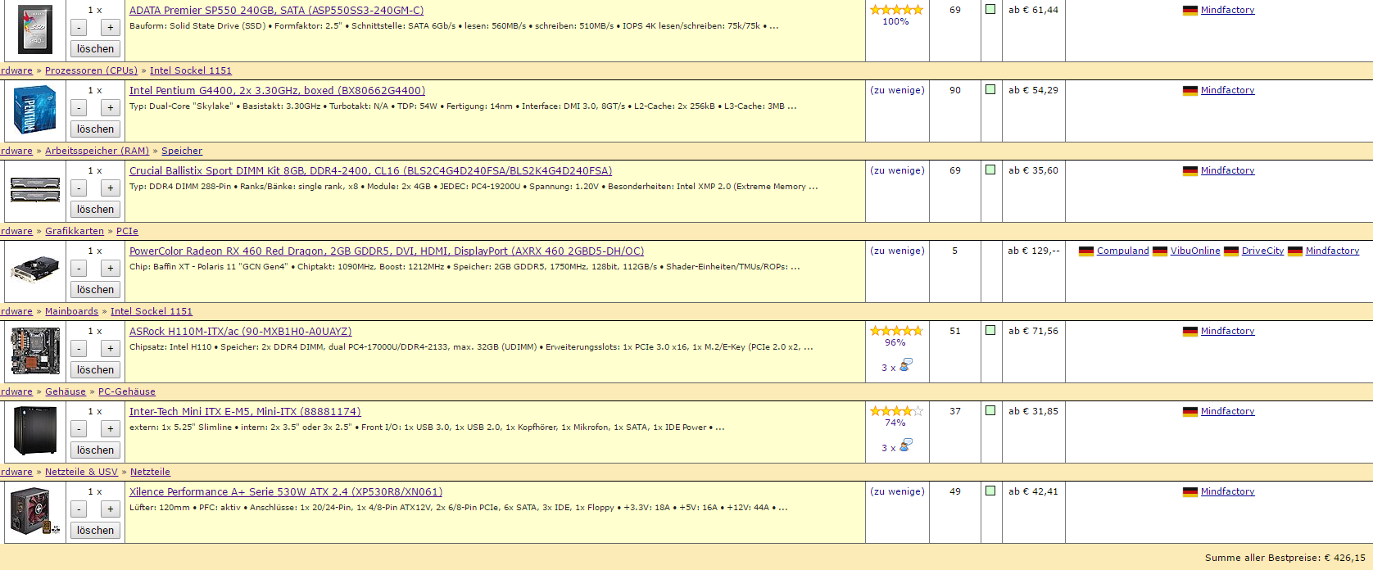Increase quantity of Xilence power supply
The width and height of the screenshot is (1373, 570).
[x=110, y=509]
